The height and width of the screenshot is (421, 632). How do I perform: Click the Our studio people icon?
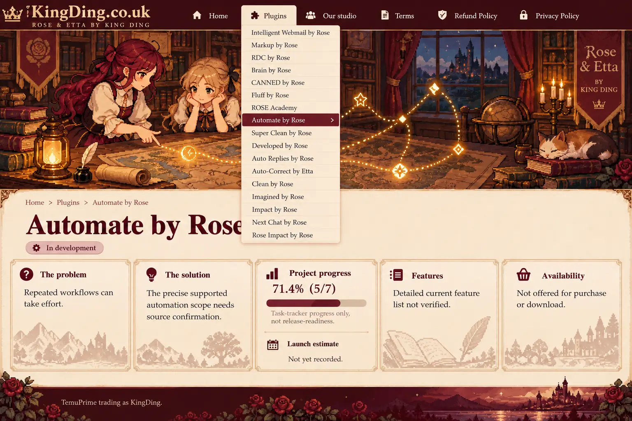[x=311, y=15]
